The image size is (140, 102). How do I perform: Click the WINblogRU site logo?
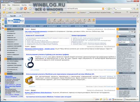[16, 21]
